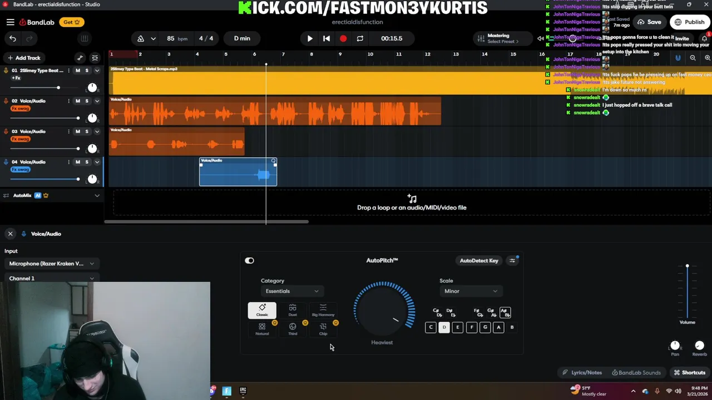
Task: Click microphone icon of track 01
Action: [6, 71]
